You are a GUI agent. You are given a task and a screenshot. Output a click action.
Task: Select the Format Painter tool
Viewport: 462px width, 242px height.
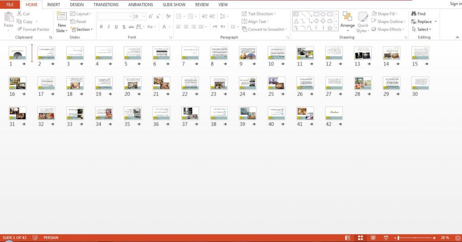tap(33, 29)
